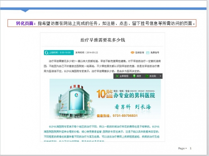Click the headset icon in the 上班时间 badge
The image size is (209, 156).
(47, 52)
